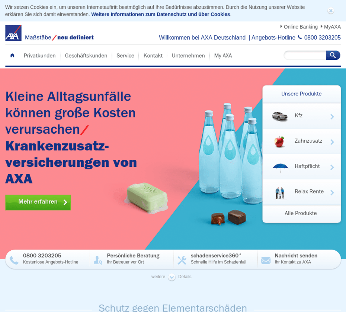
Task: Go to home via house icon
Action: point(12,55)
